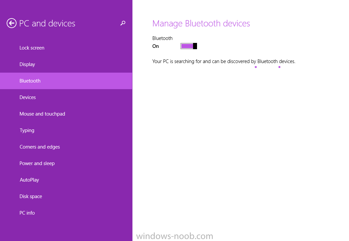
Task: Go to the Display section
Action: point(27,64)
